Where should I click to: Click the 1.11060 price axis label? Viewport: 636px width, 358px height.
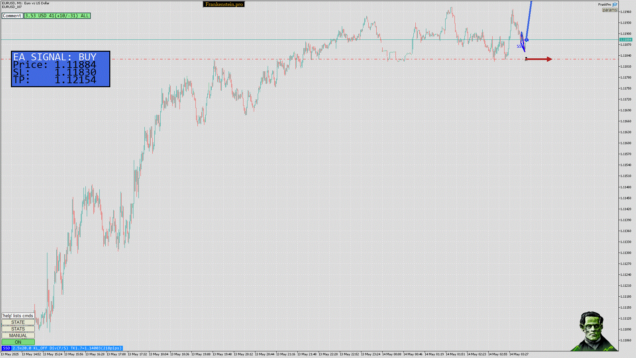coord(626,340)
